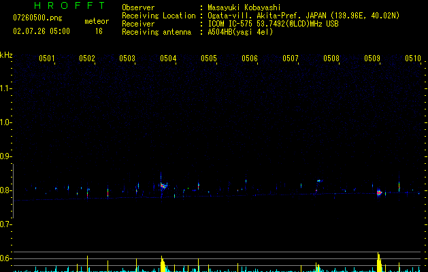This screenshot has width=428, height=272.
Task: Select the filename 07260500.png
Action: point(37,18)
